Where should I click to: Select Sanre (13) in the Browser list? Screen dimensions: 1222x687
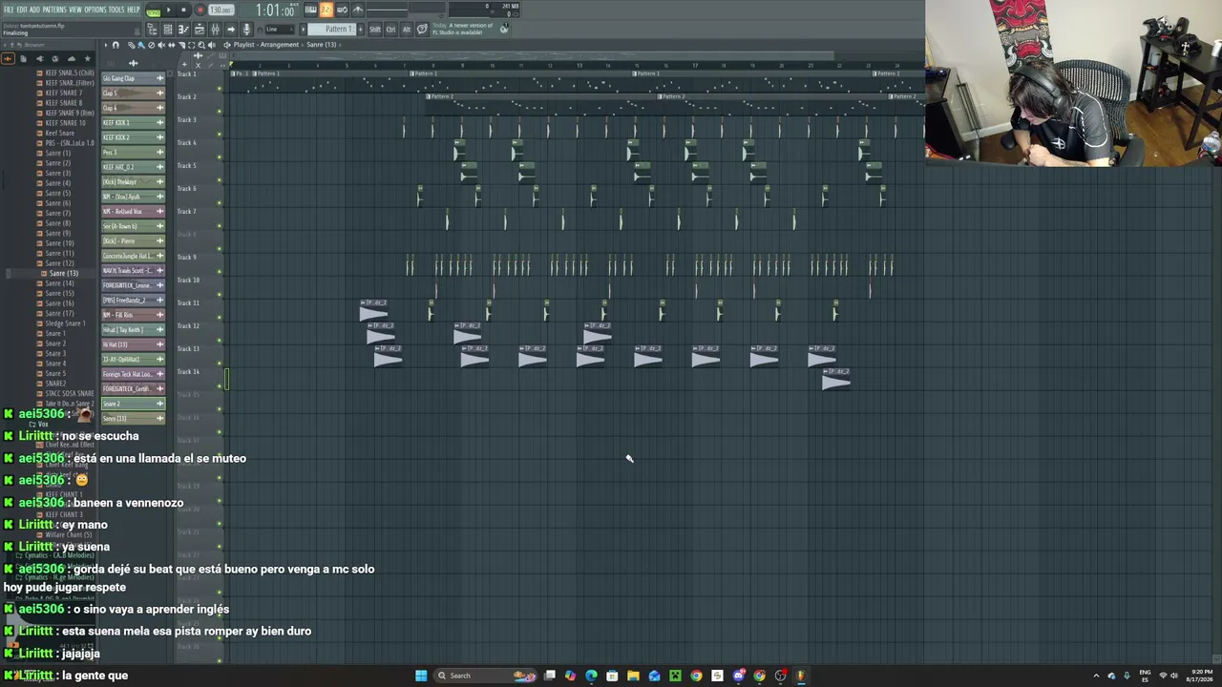tap(63, 273)
